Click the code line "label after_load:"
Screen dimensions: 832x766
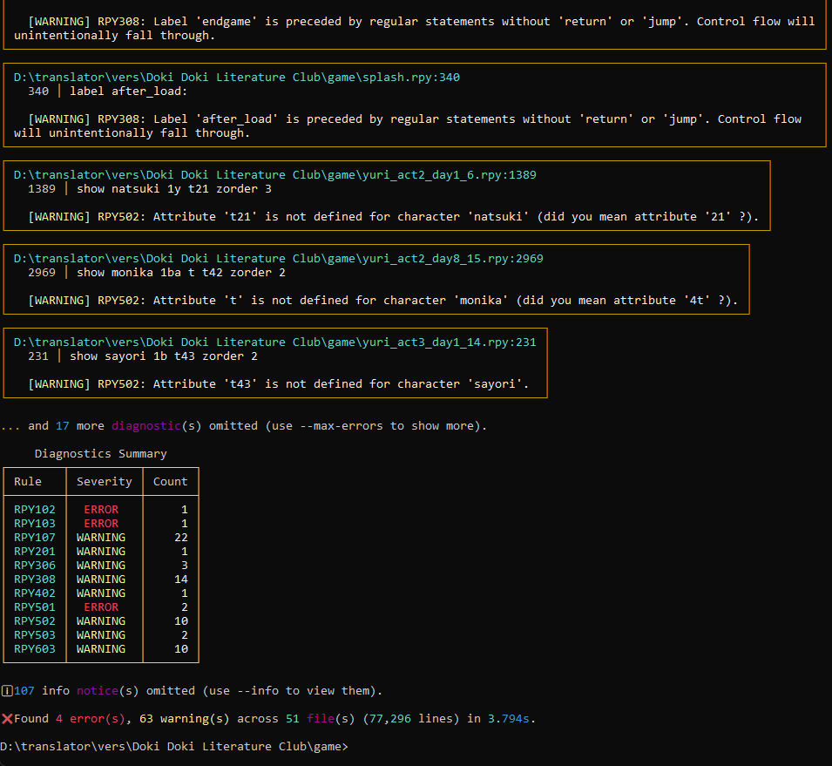(x=128, y=92)
